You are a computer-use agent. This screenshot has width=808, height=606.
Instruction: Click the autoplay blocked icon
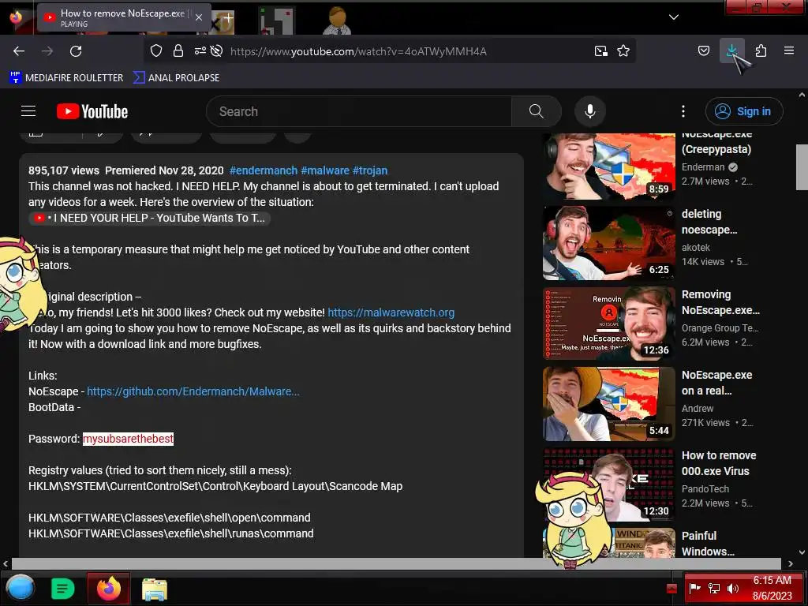pos(217,50)
